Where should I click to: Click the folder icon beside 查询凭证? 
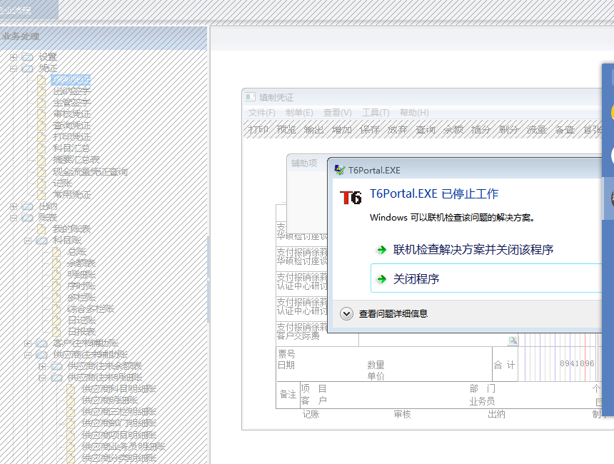tap(42, 126)
